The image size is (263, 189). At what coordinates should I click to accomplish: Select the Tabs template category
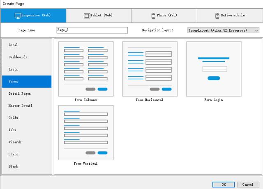click(27, 130)
